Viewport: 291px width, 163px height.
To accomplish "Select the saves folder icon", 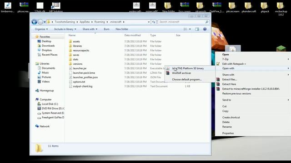I will pos(70,55).
